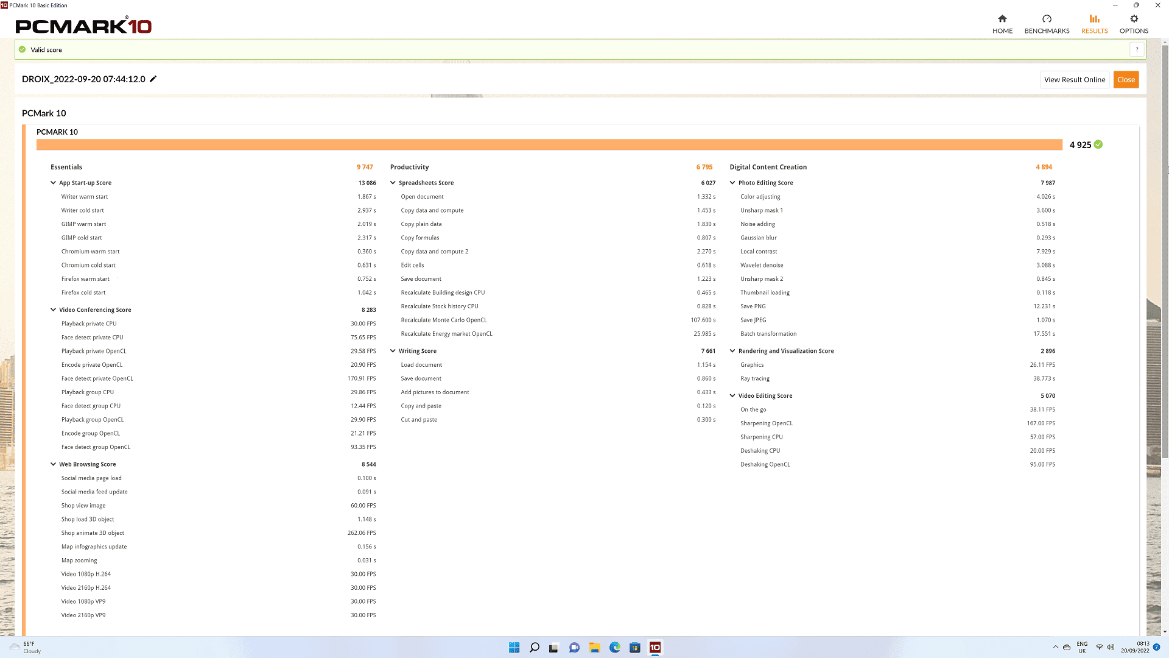
Task: Select Deshaking OpenCL row
Action: [897, 464]
